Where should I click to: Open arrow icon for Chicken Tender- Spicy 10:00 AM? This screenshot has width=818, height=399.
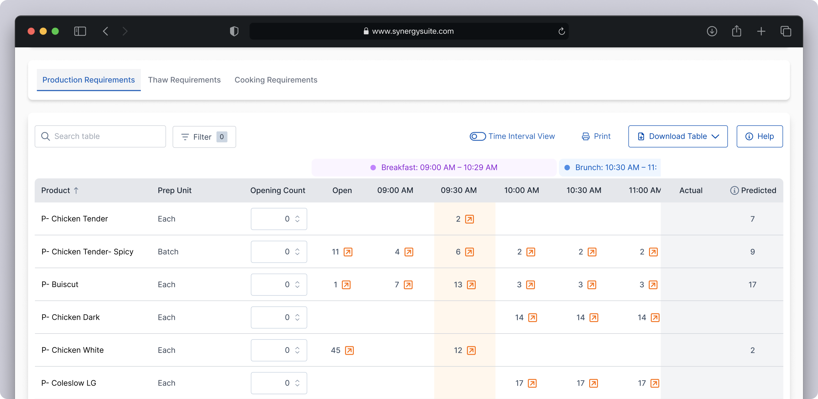pos(531,252)
